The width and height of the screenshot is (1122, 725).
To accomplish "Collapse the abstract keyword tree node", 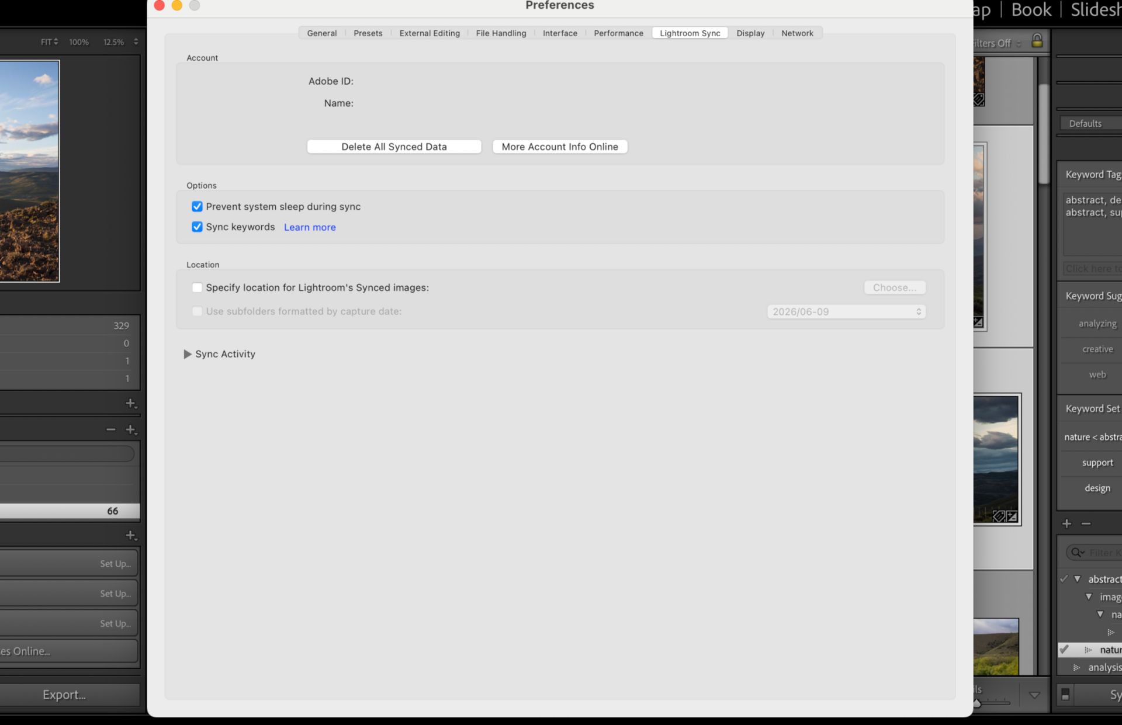I will [1077, 579].
